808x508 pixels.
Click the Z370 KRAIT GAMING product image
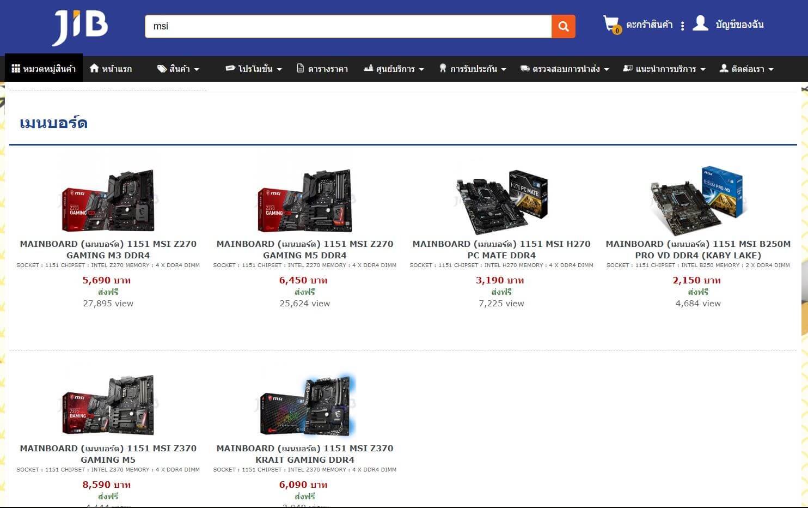307,404
